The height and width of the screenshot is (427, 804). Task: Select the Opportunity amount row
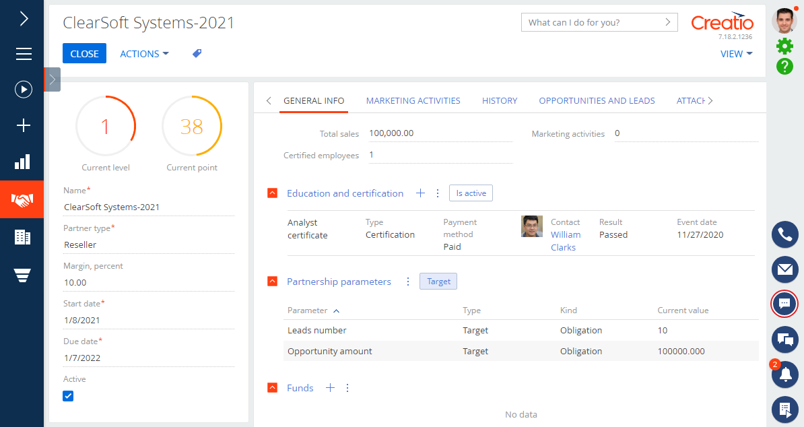(x=521, y=351)
